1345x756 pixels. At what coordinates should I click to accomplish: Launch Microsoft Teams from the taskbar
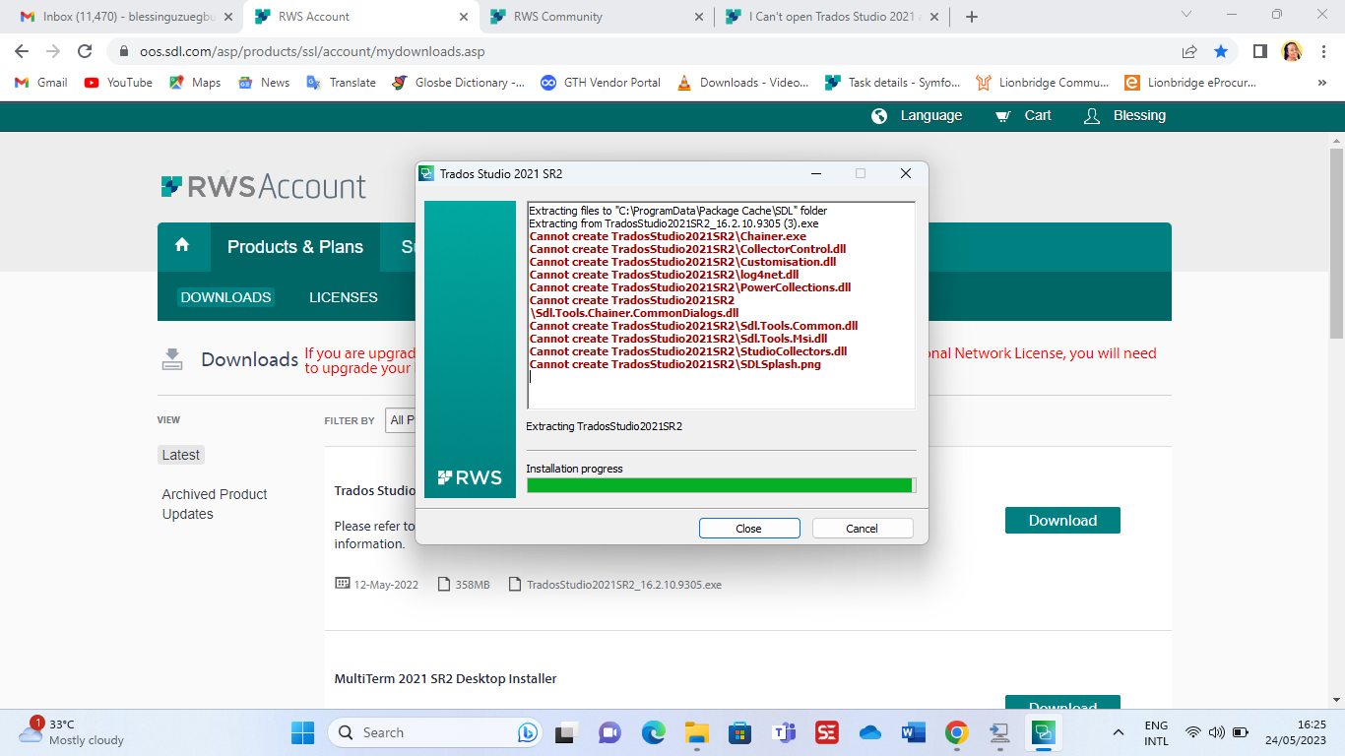(x=784, y=732)
